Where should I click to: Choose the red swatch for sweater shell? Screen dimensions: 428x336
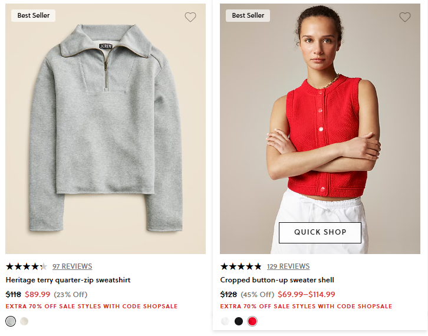coord(252,321)
